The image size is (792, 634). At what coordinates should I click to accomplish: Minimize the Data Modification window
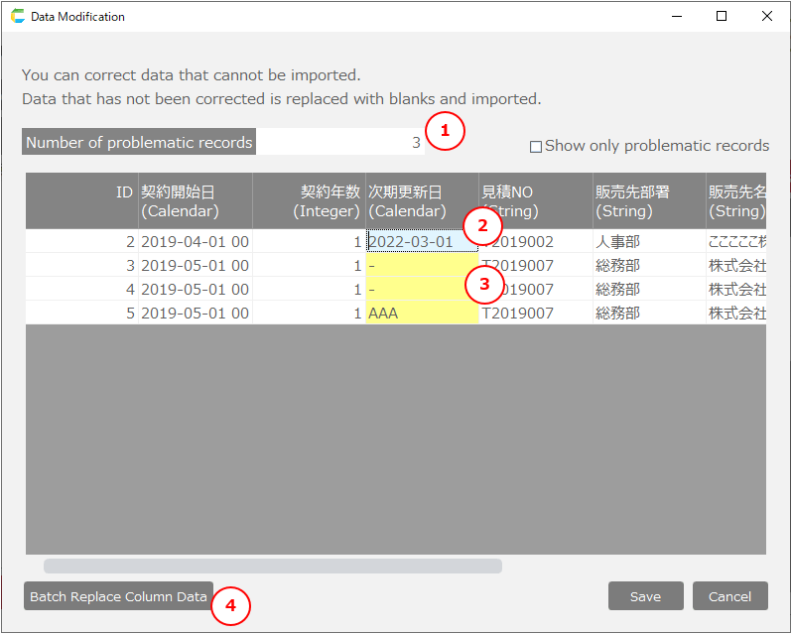[676, 17]
